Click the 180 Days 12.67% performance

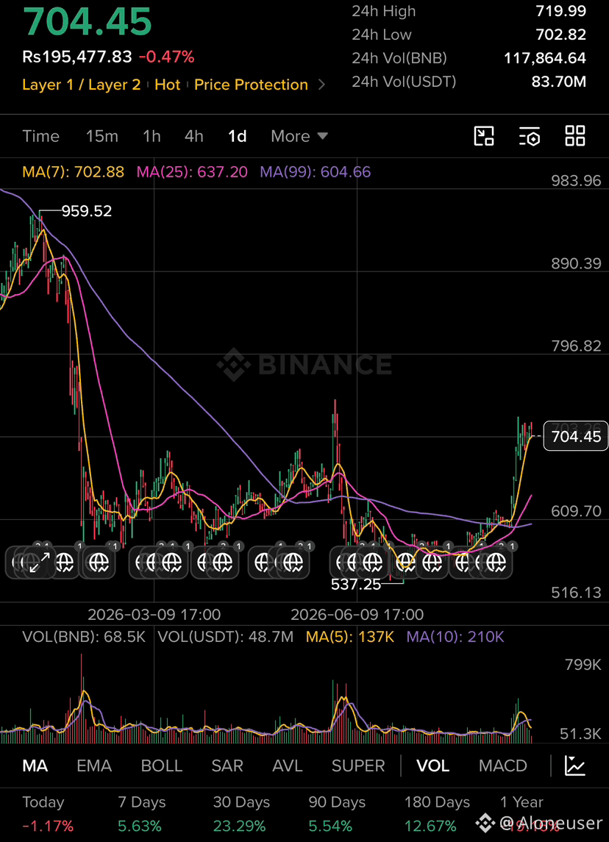[x=437, y=813]
